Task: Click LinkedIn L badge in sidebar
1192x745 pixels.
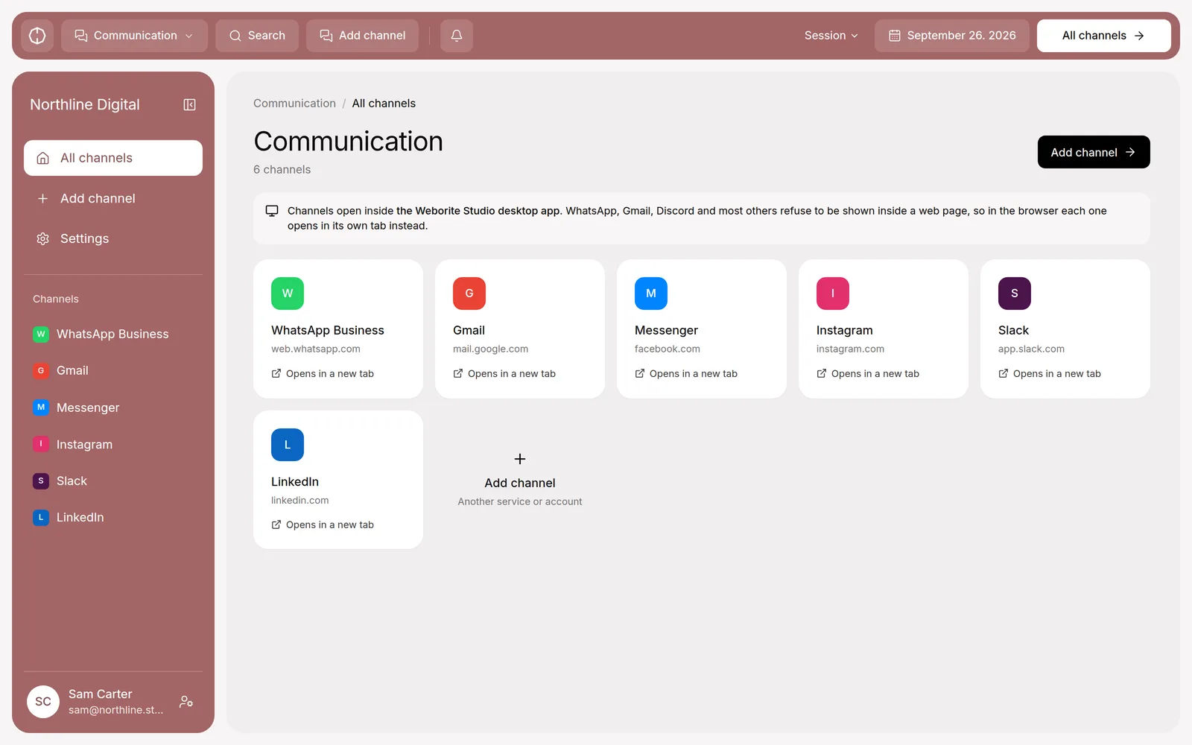Action: [41, 518]
